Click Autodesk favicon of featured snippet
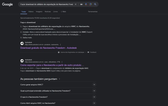 click(22, 43)
